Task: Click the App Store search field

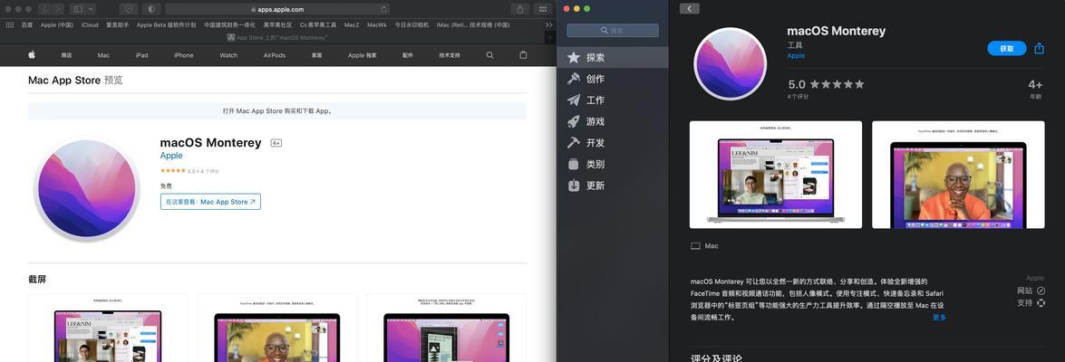Action: pyautogui.click(x=613, y=31)
